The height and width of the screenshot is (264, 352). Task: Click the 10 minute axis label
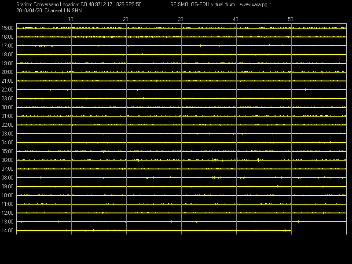point(70,19)
